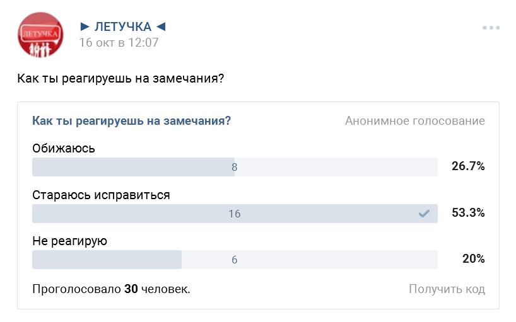Click the Анонимное голосование label
Viewport: 516px width, 322px height.
point(414,121)
